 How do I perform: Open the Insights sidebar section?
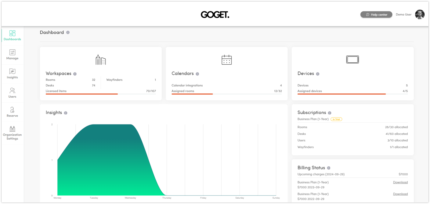12,72
